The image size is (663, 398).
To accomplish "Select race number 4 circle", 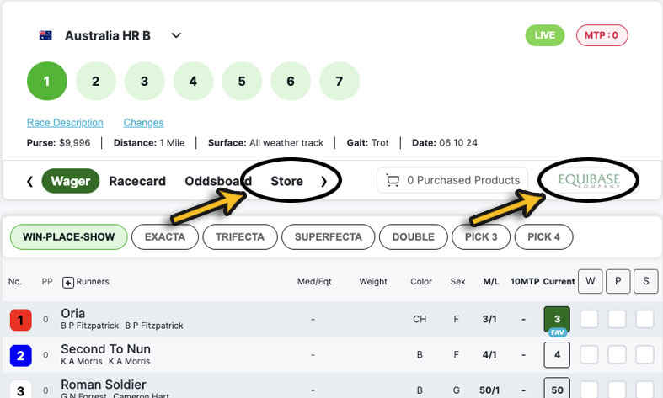I will 193,81.
